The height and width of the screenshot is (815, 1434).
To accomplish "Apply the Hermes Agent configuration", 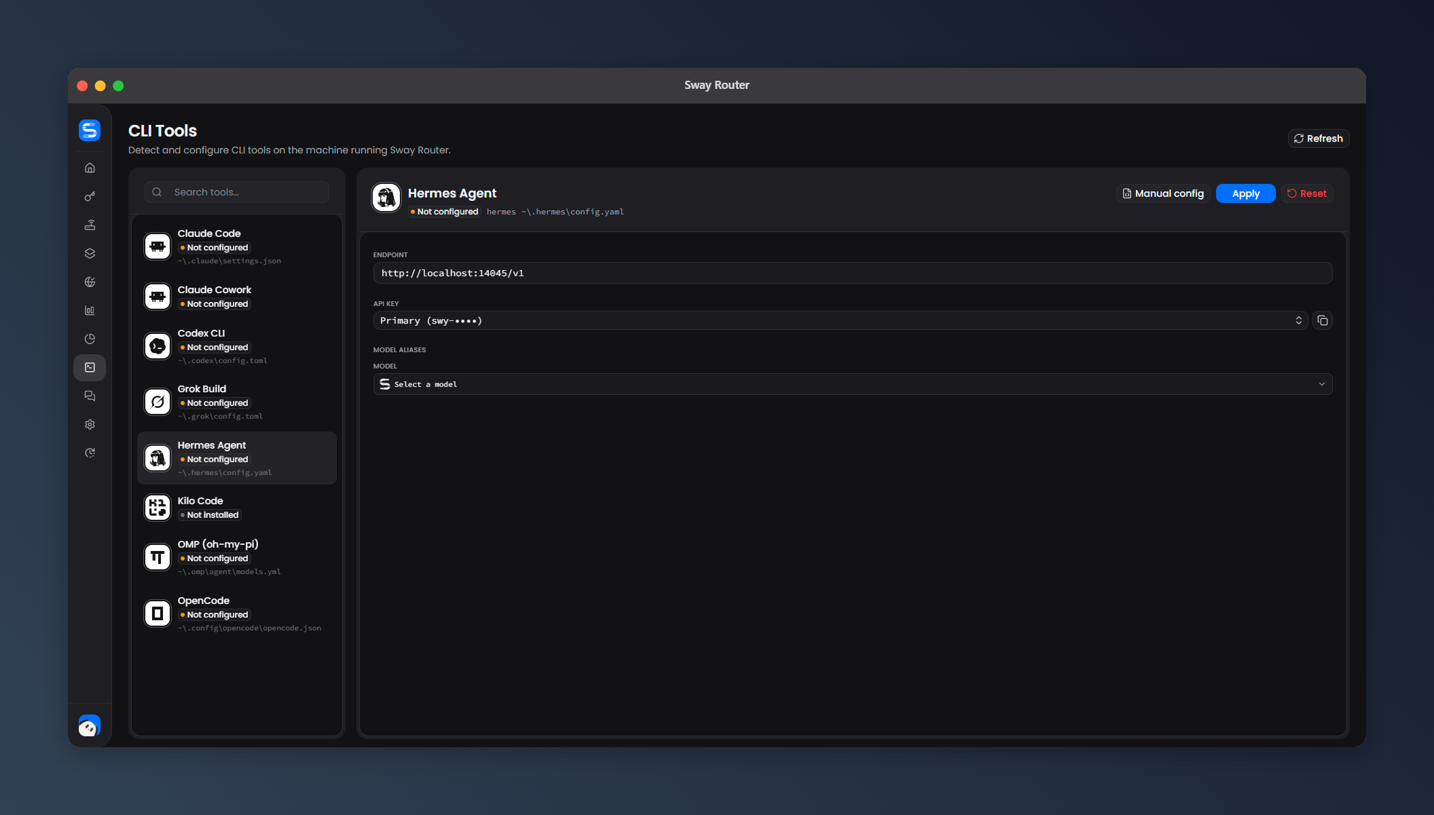I will [x=1246, y=193].
